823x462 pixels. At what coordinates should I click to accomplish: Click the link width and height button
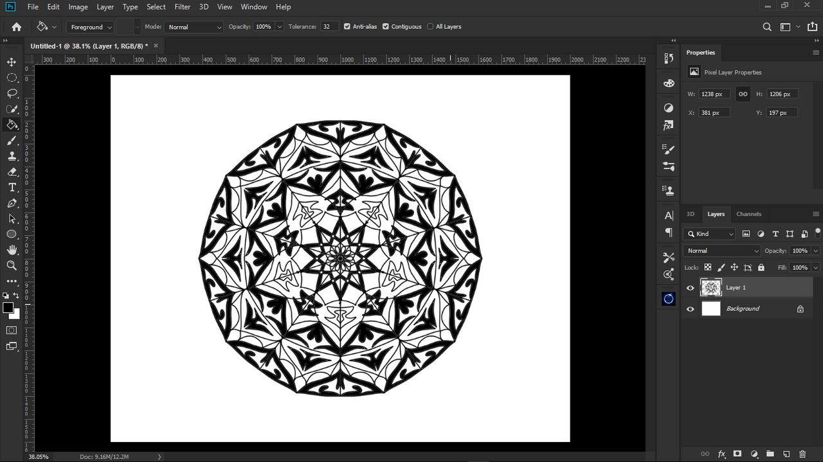click(x=743, y=94)
